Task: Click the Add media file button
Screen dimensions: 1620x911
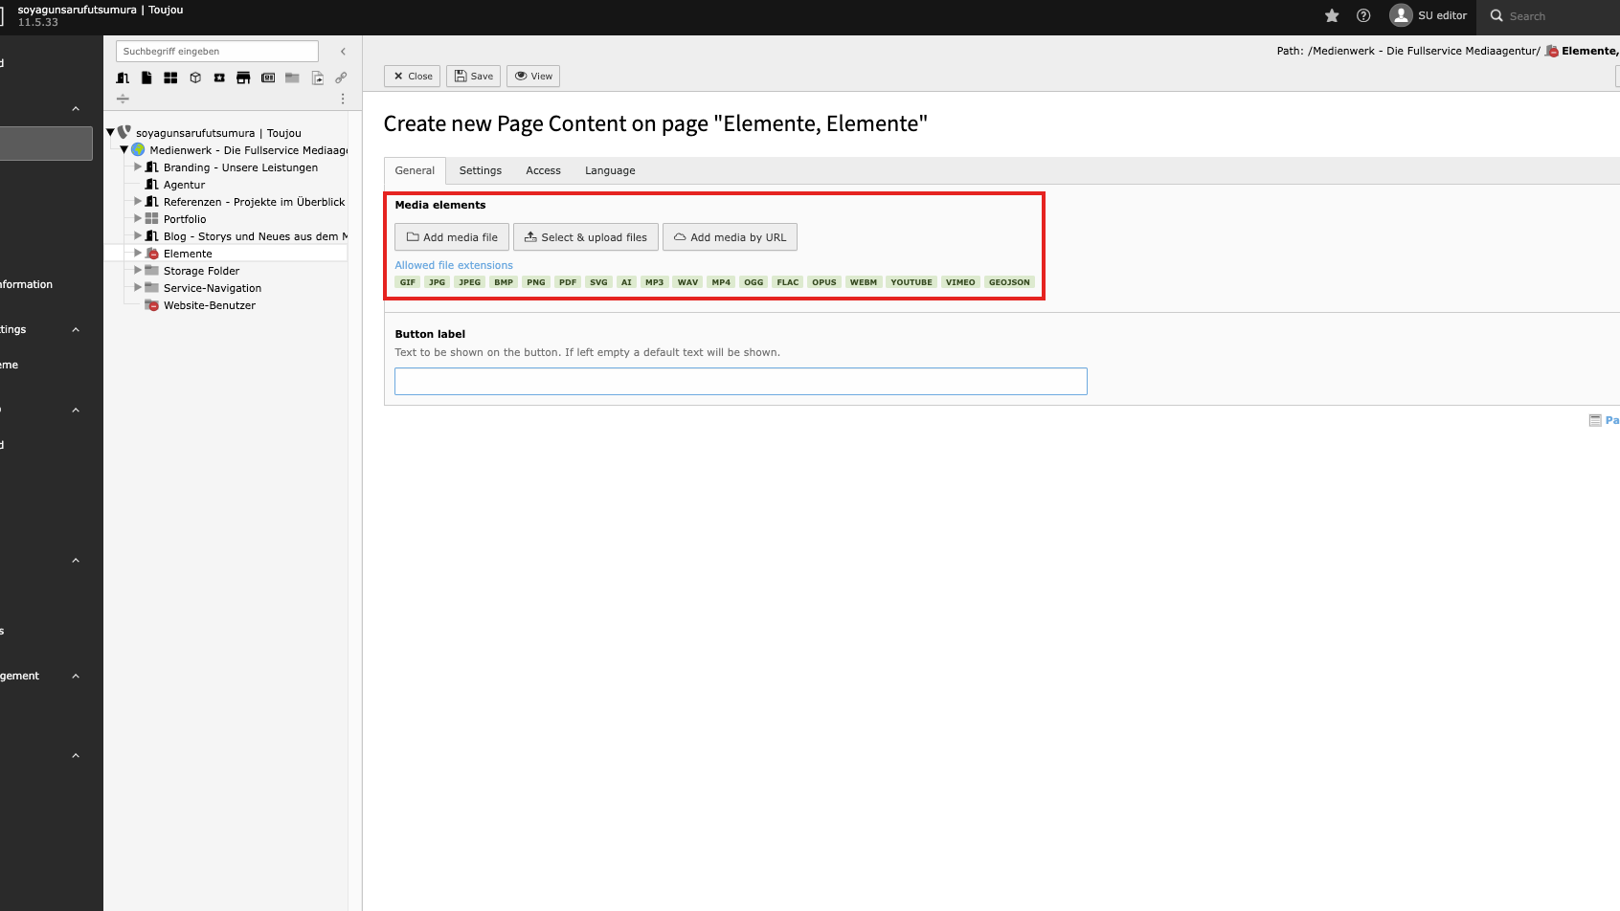Action: 452,237
